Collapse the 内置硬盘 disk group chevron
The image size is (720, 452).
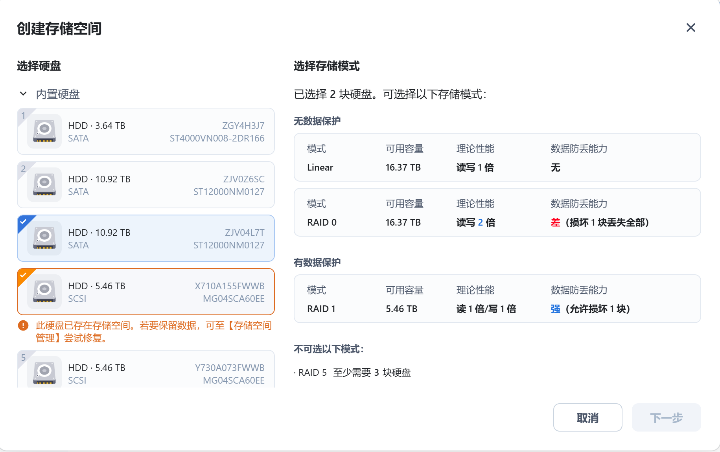coord(23,94)
